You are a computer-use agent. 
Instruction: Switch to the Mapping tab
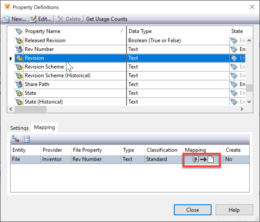[44, 127]
